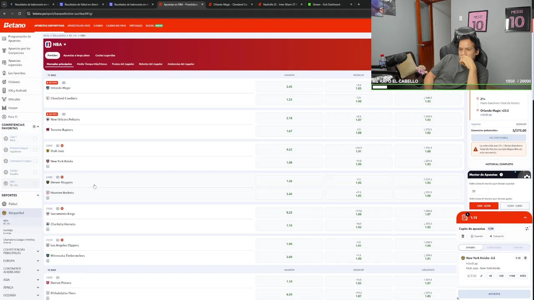
Task: Expand Oceanía competitions
Action: click(38, 295)
